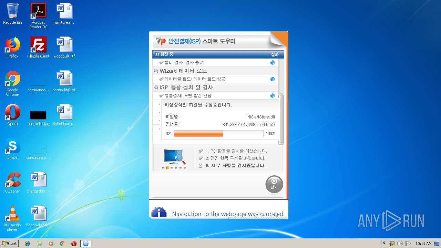The image size is (441, 248).
Task: Click the Action Center flag tray icon
Action: [408, 244]
